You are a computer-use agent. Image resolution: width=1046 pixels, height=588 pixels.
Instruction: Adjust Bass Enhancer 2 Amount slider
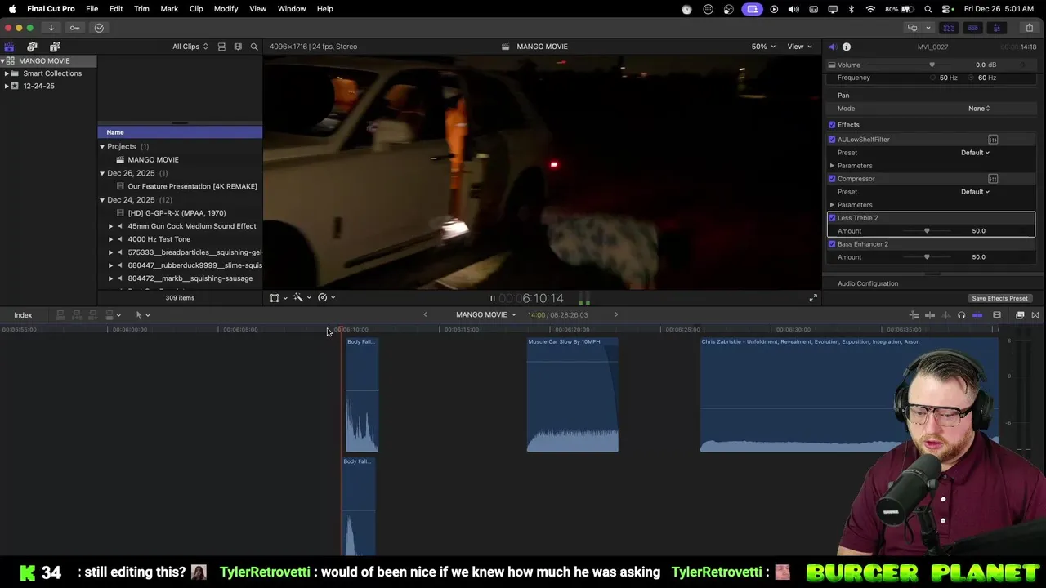(x=927, y=257)
